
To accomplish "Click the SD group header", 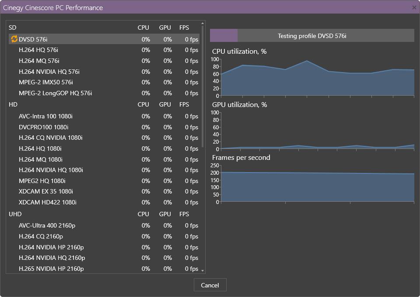I will pos(12,28).
